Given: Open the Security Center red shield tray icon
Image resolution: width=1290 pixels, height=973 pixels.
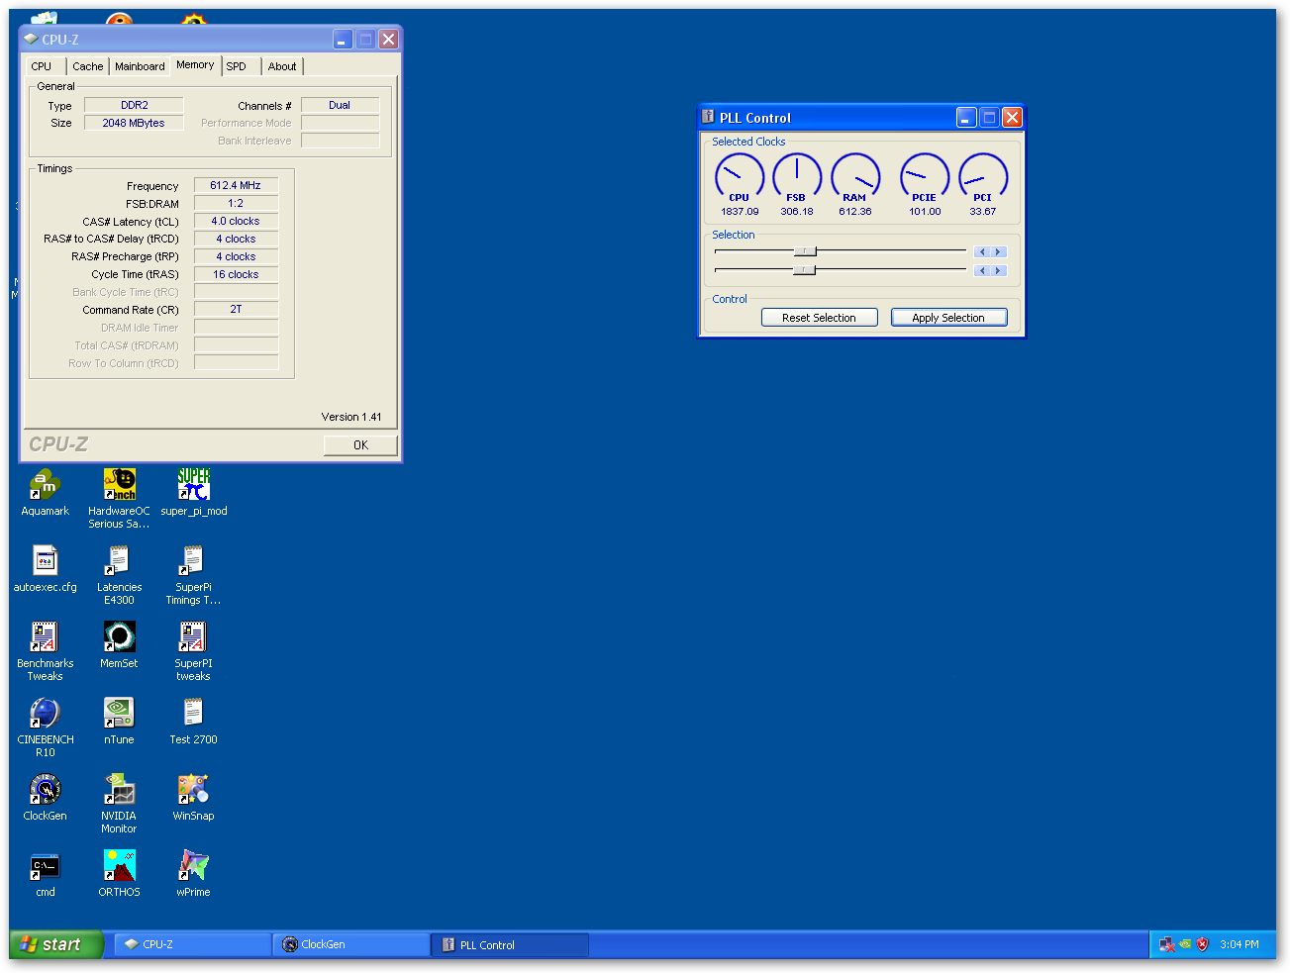Looking at the screenshot, I should click(1203, 944).
